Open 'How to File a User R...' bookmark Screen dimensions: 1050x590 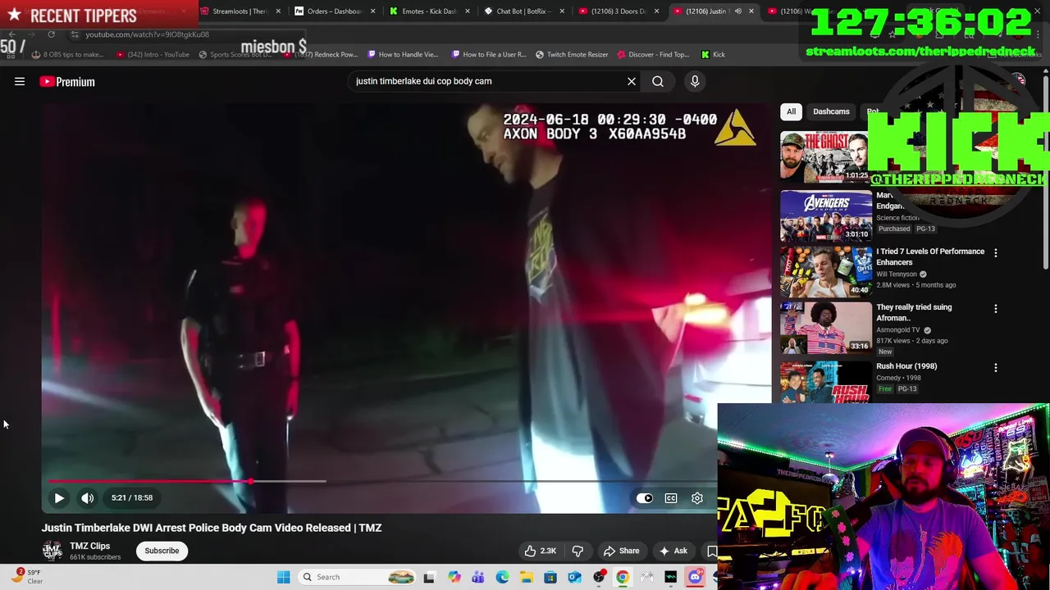pyautogui.click(x=489, y=55)
